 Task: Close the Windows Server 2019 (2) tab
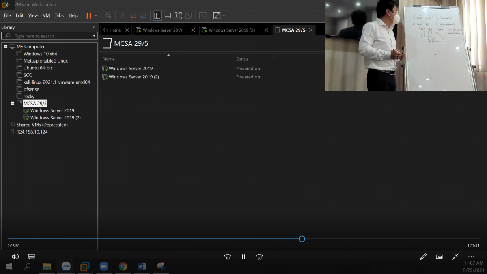point(267,30)
